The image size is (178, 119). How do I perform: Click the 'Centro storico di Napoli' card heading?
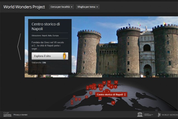click(x=46, y=26)
